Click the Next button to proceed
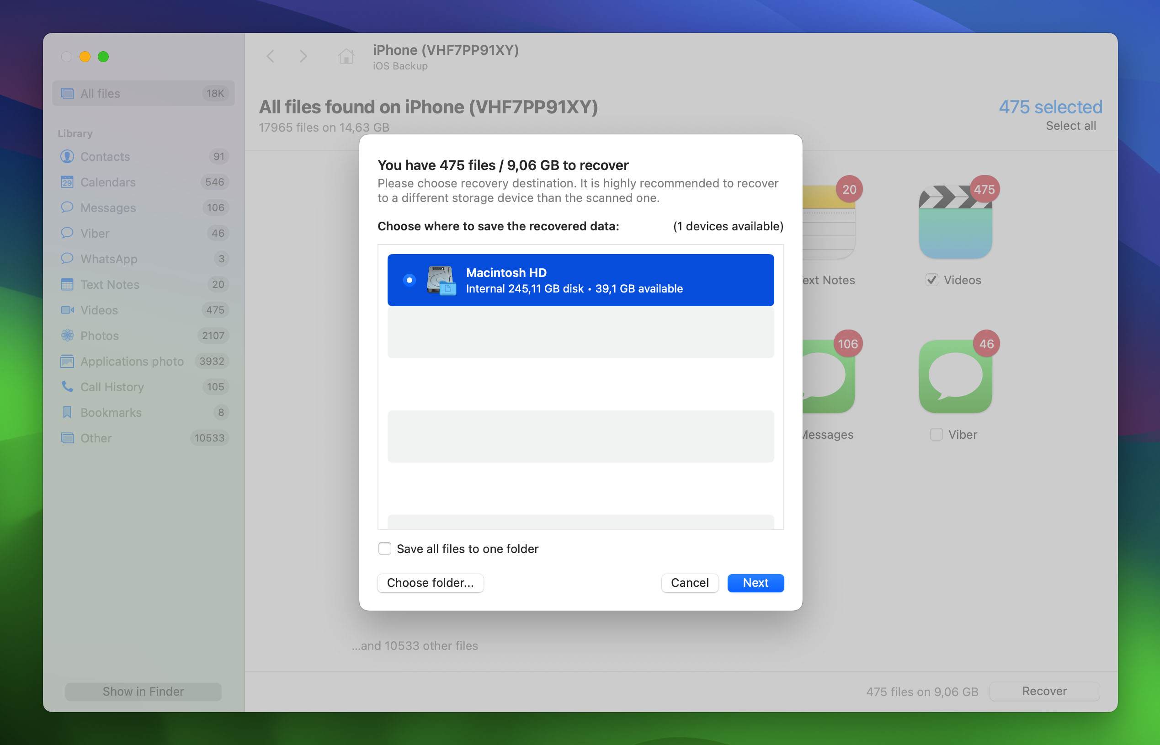The width and height of the screenshot is (1160, 745). click(x=755, y=582)
